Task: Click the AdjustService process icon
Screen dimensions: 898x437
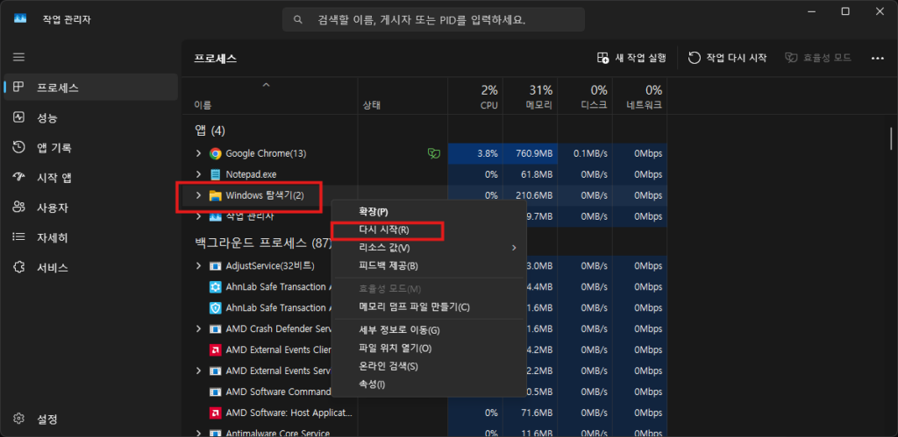Action: [x=216, y=266]
